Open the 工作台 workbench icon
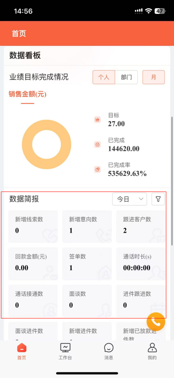This screenshot has width=174, height=378. coord(65,347)
